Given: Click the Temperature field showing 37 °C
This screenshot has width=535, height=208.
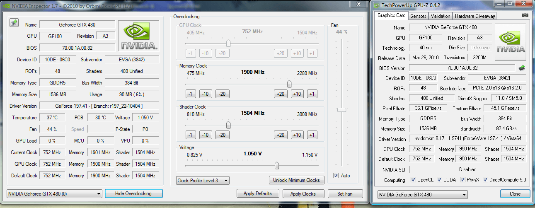Looking at the screenshot, I should point(53,117).
